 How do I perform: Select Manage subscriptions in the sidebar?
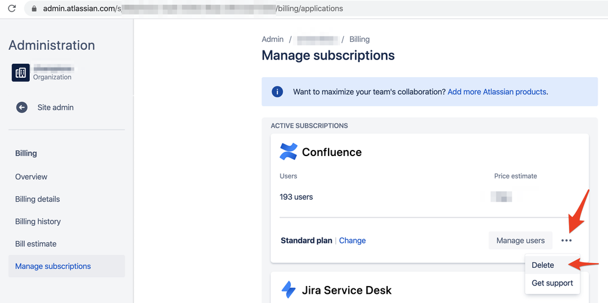(67, 266)
